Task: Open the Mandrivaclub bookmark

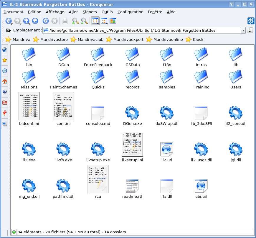Action: (x=87, y=39)
